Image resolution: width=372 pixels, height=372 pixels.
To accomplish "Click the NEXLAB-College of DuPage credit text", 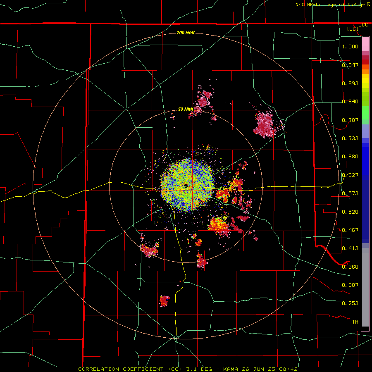I will tap(330, 5).
